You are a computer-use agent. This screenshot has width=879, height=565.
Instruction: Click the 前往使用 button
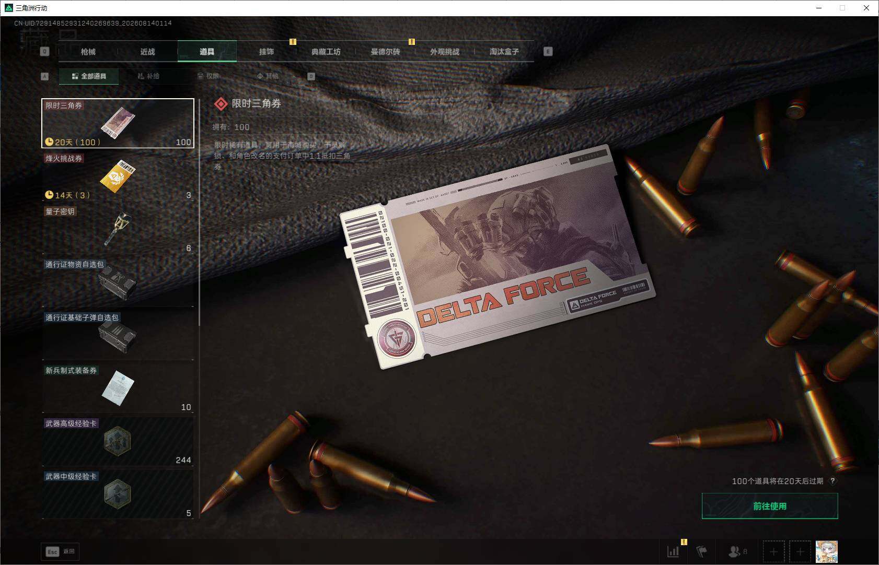pos(770,506)
